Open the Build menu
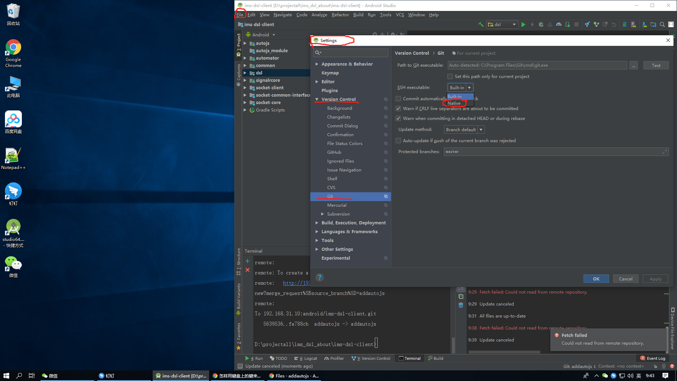This screenshot has height=381, width=677. point(358,15)
